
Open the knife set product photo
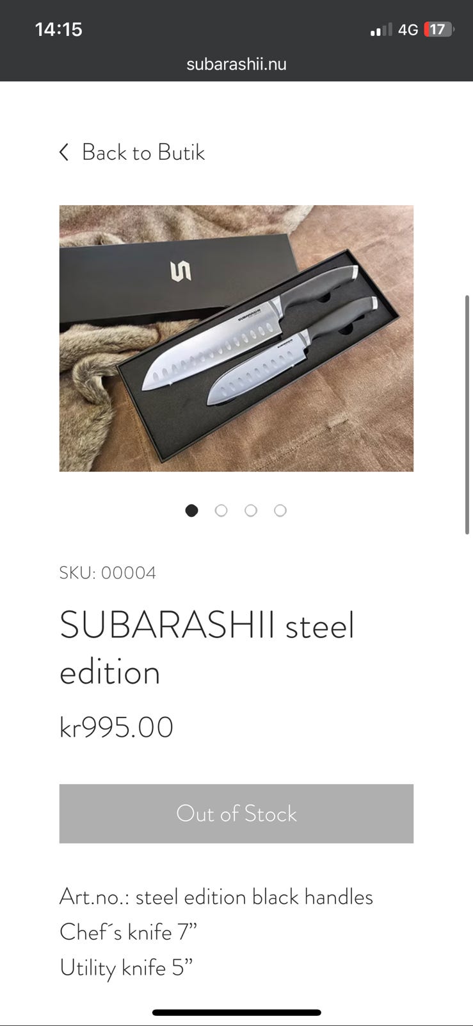point(236,338)
